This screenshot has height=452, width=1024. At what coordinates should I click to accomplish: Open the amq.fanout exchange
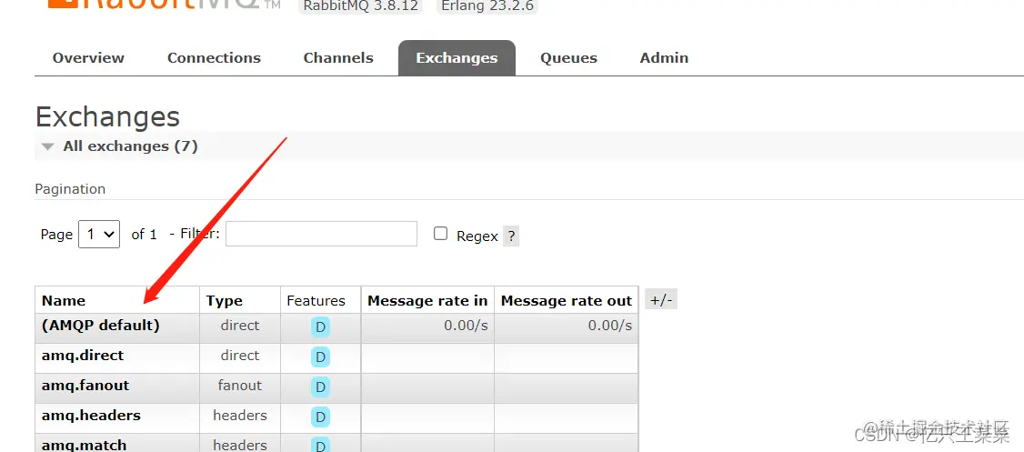[85, 386]
